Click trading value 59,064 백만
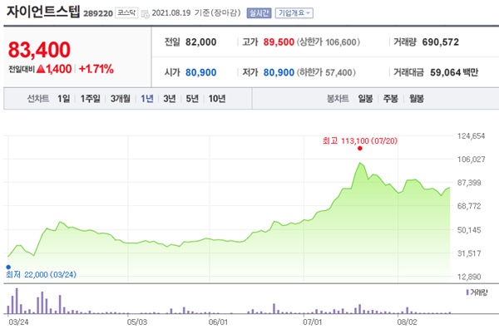Image resolution: width=499 pixels, height=329 pixels. pos(454,72)
